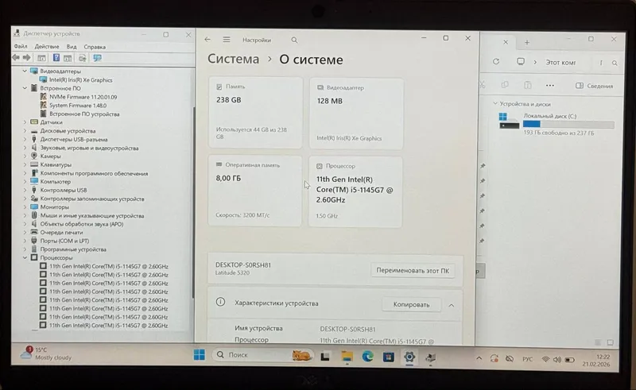Click the Settings search magnifier icon
The image size is (636, 390).
[294, 40]
